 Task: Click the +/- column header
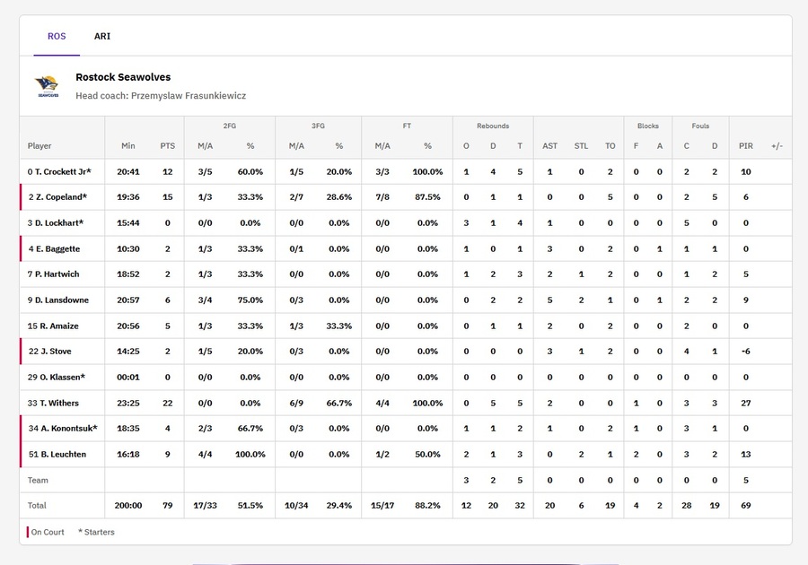pos(777,146)
